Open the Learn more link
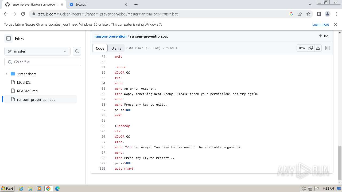 coord(321,24)
